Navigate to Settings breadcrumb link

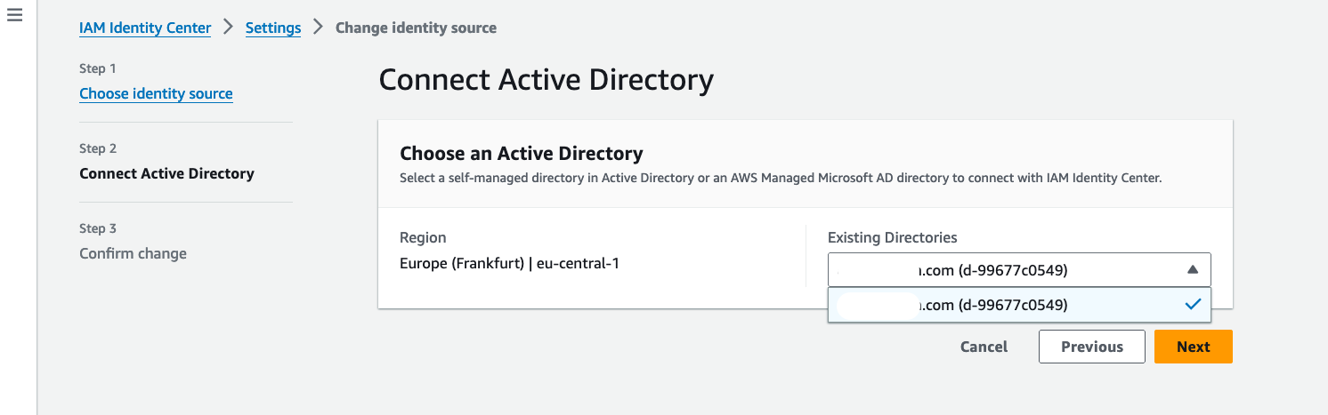[x=272, y=28]
